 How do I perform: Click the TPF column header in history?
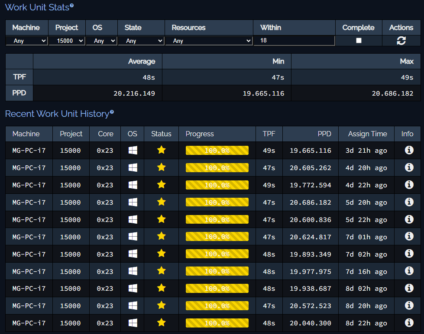coord(269,134)
